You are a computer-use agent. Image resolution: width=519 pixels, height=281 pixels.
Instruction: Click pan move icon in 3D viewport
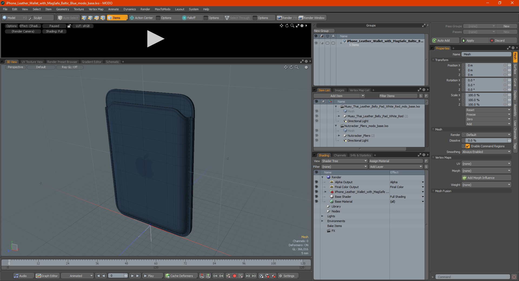point(286,67)
